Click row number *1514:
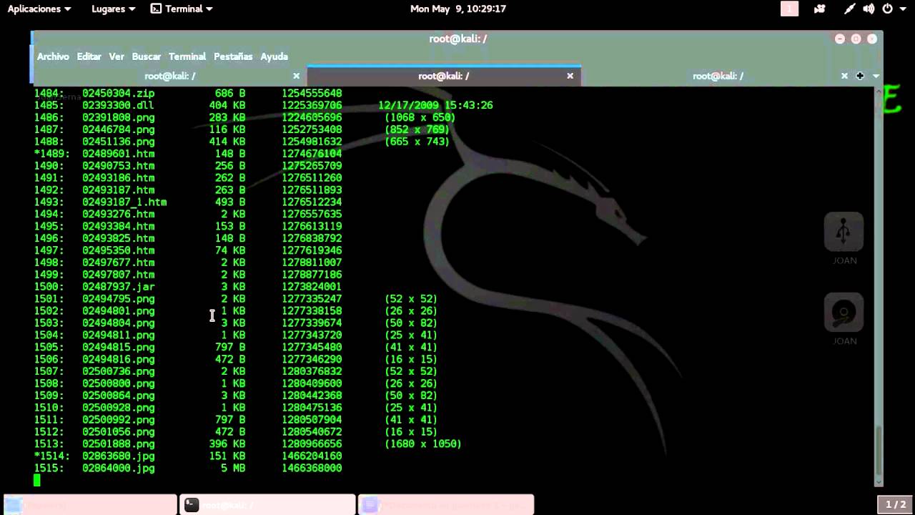The height and width of the screenshot is (515, 915). click(51, 456)
